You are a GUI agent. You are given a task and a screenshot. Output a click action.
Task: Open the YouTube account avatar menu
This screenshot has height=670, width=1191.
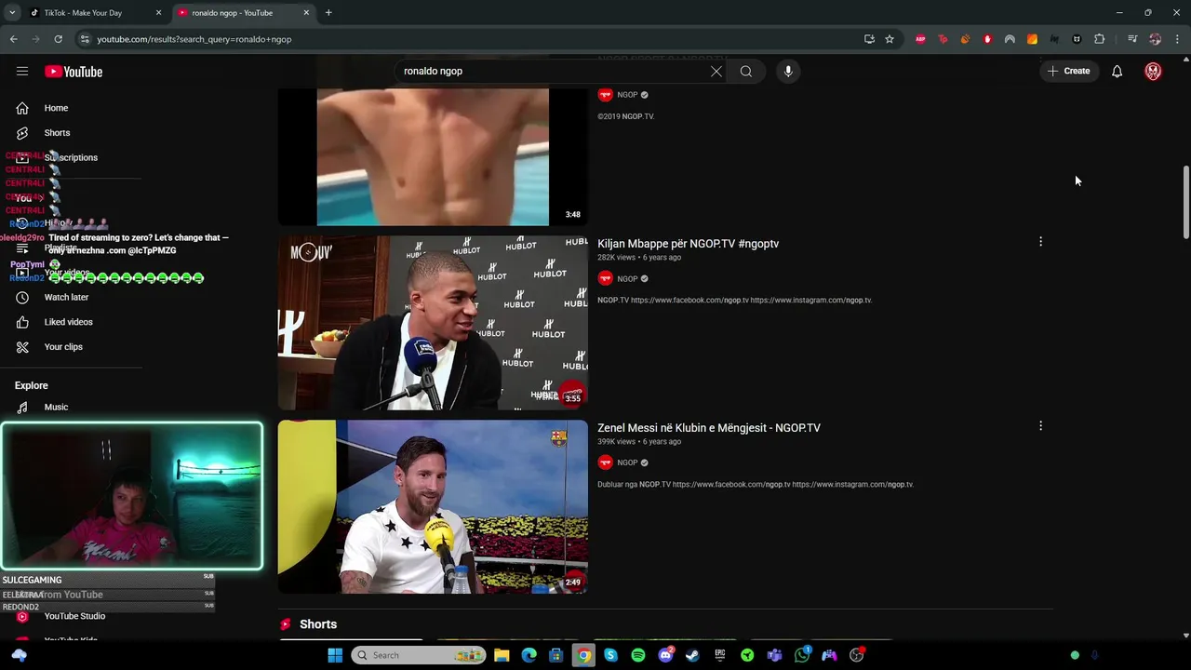pos(1153,72)
